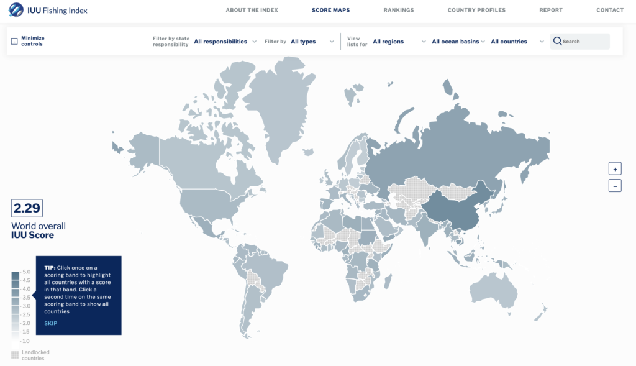Expand the All regions dropdown

(x=390, y=41)
